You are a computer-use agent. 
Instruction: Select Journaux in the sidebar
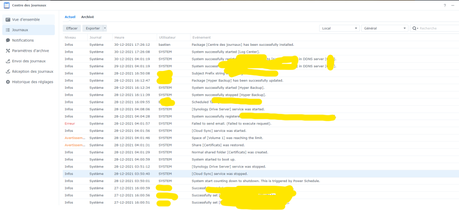click(28, 30)
